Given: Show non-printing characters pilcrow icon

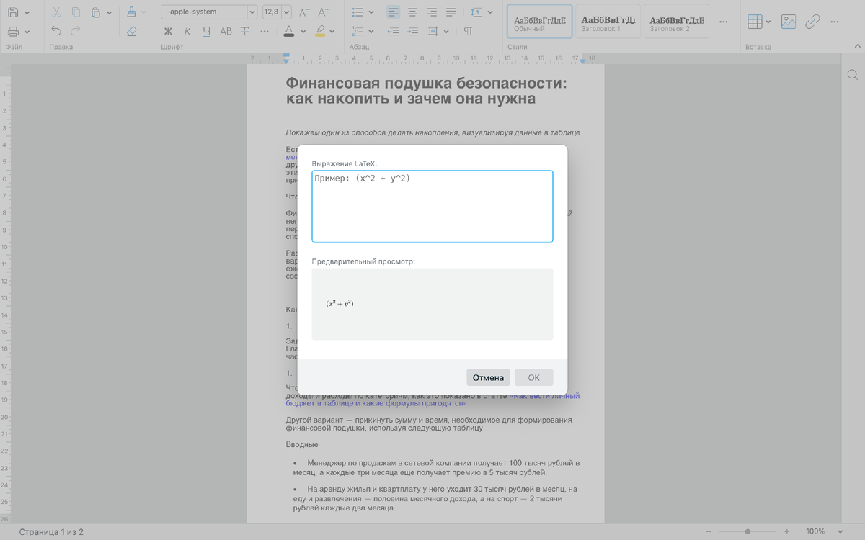Looking at the screenshot, I should (x=468, y=32).
